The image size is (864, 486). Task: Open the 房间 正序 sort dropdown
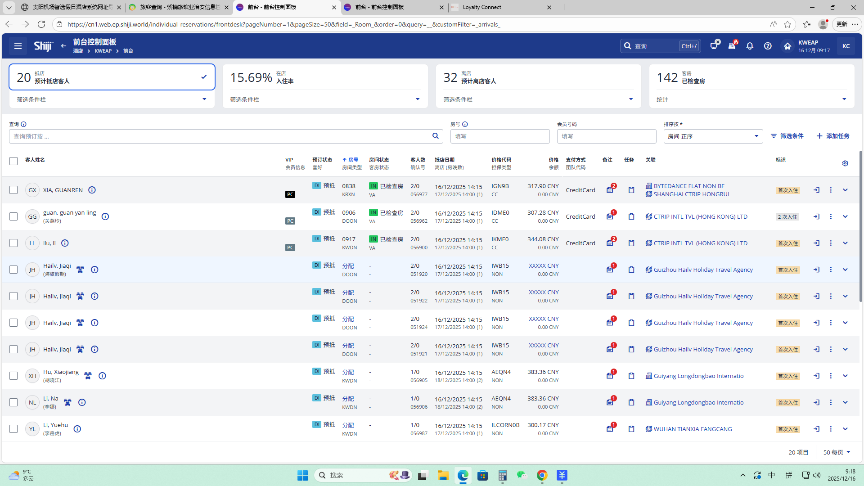713,136
